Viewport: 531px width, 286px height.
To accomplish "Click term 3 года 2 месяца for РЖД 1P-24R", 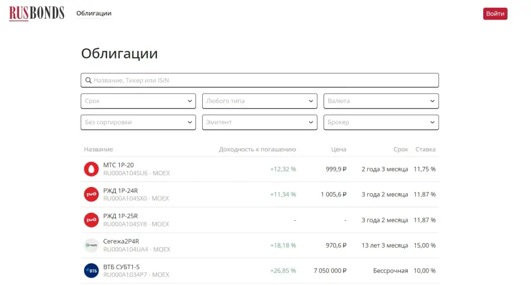I will point(385,194).
